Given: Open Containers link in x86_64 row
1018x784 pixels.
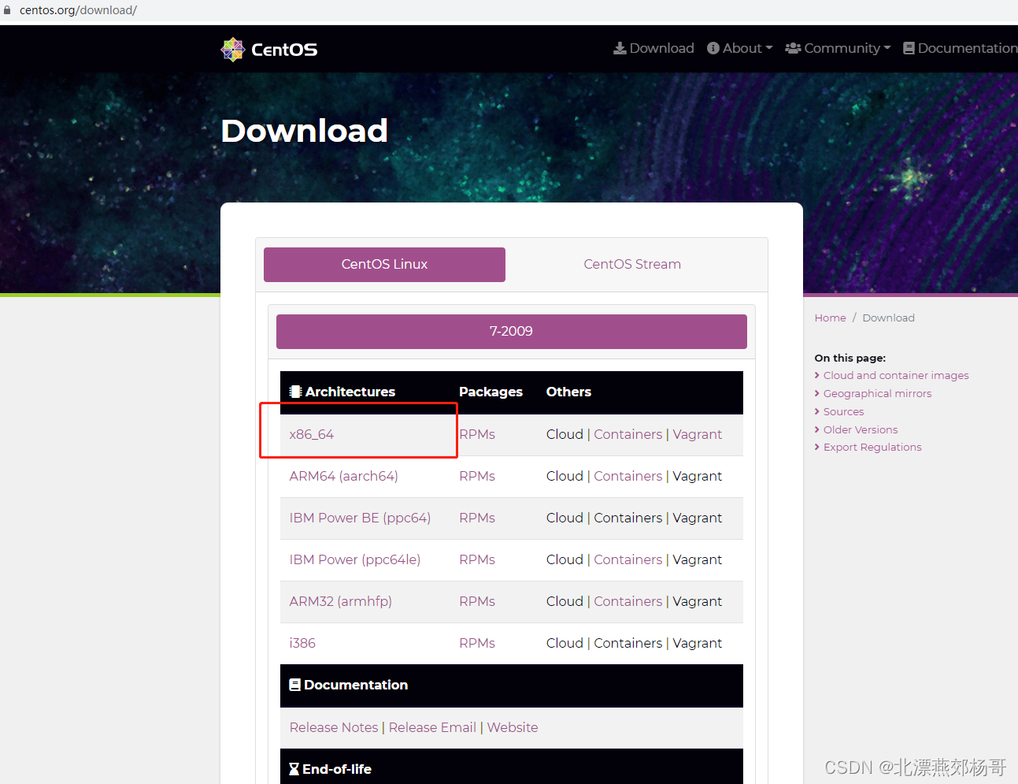Looking at the screenshot, I should tap(628, 434).
